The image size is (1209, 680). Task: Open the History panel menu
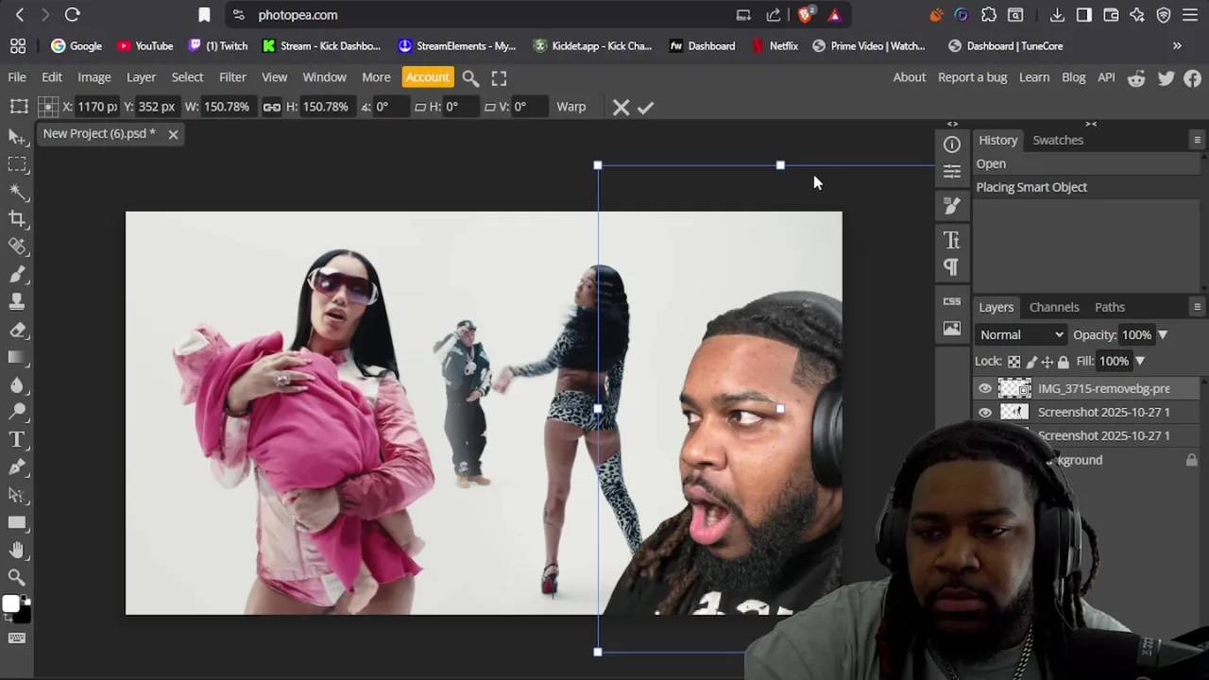tap(1197, 140)
